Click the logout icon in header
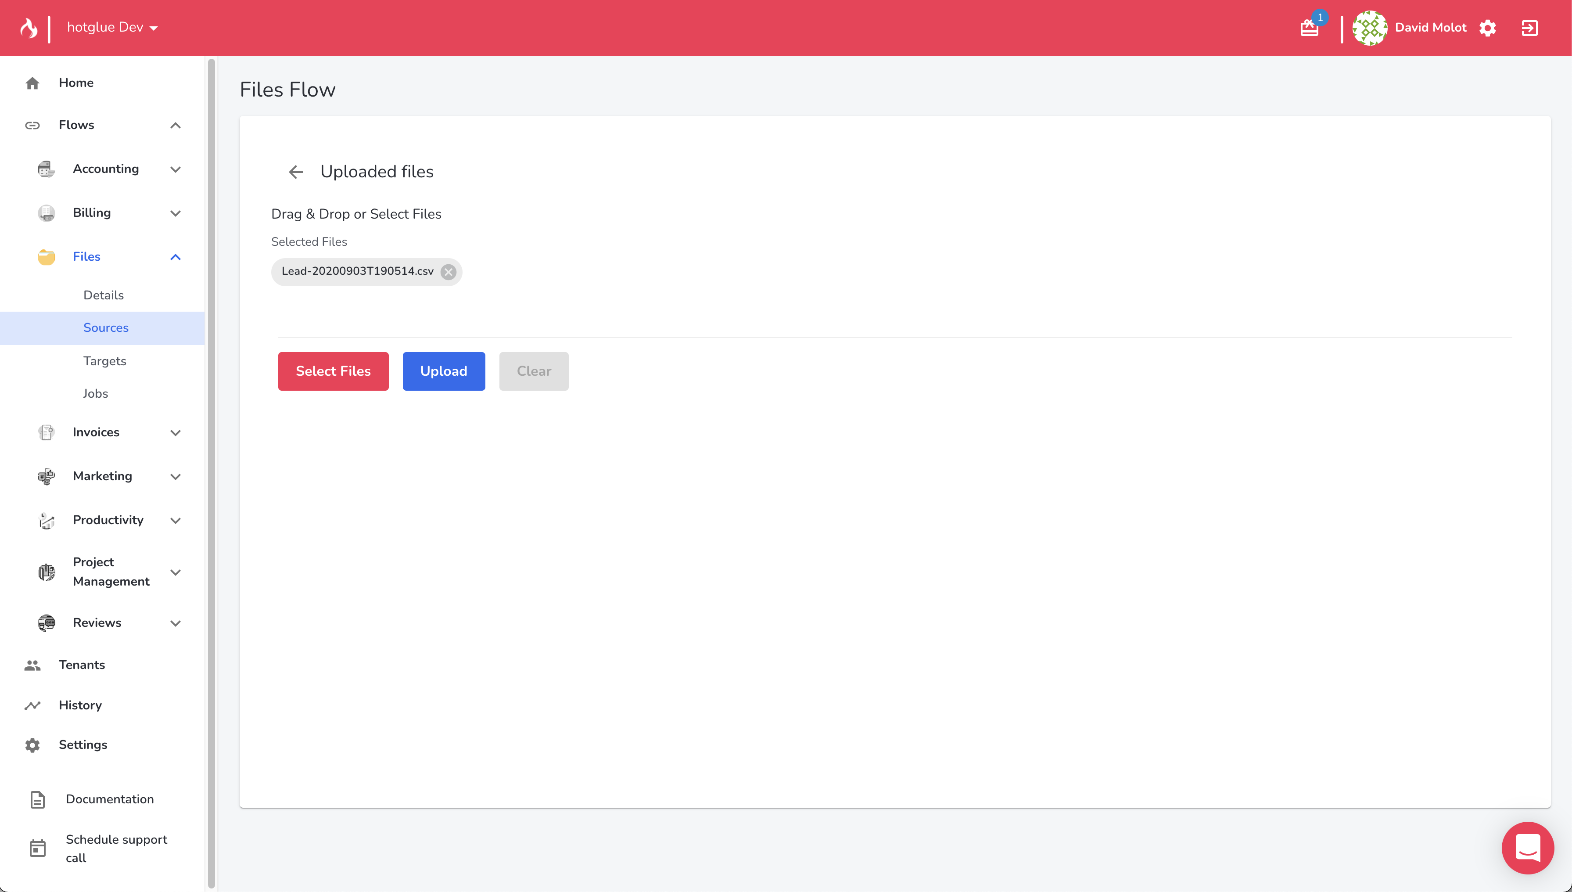1572x892 pixels. pyautogui.click(x=1529, y=28)
